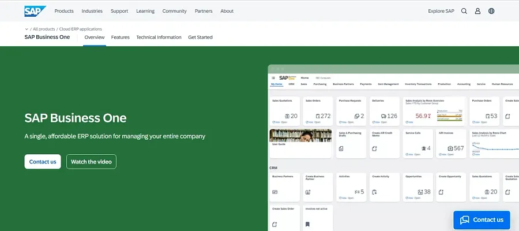The image size is (519, 231).
Task: Select Item Management tab in dashboard
Action: coord(388,84)
